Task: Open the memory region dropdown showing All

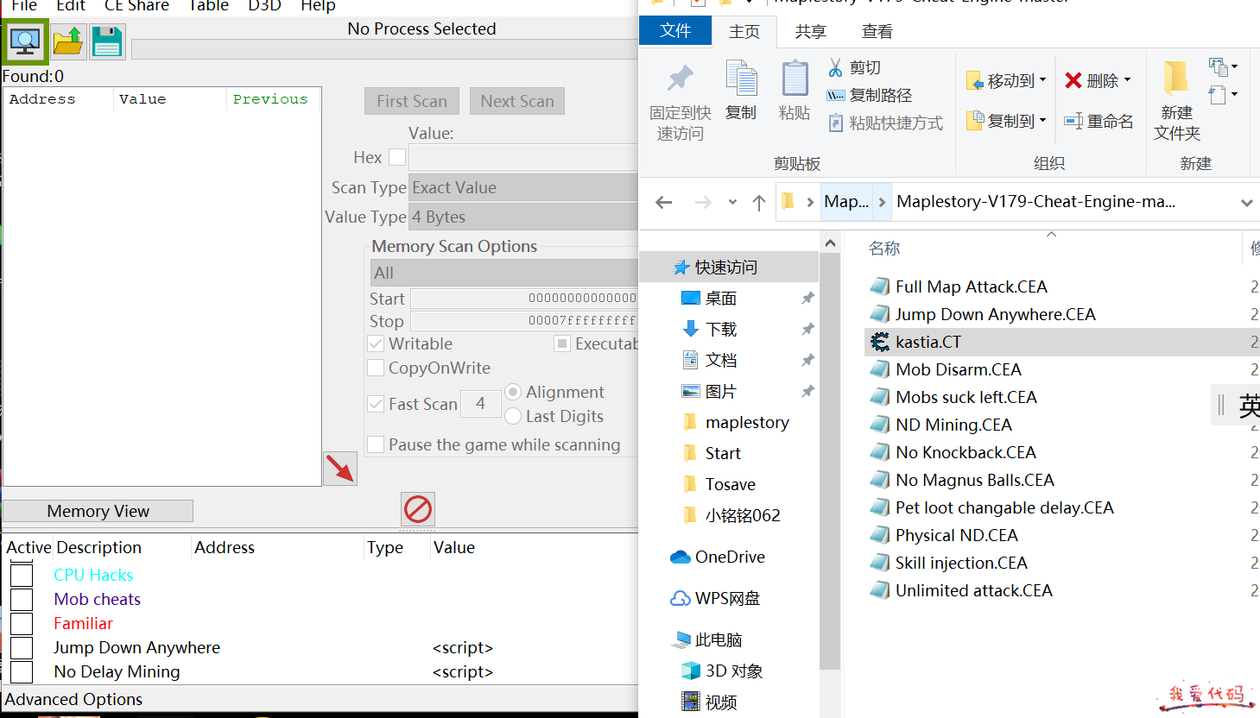Action: [x=504, y=273]
